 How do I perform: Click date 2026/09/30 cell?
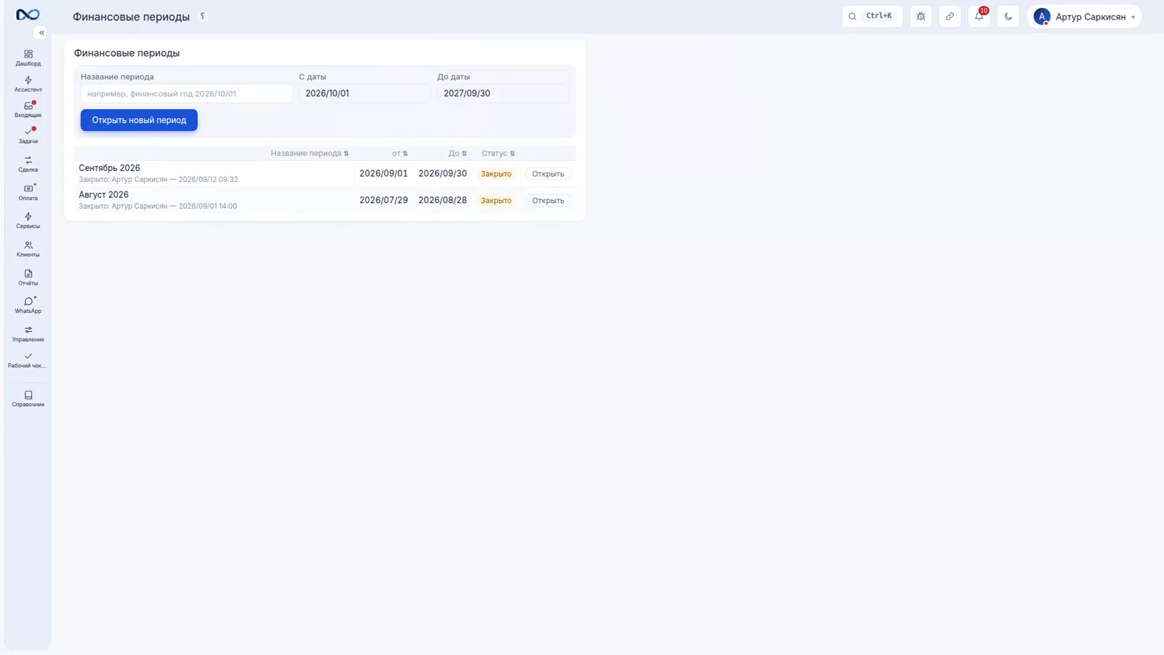click(442, 174)
